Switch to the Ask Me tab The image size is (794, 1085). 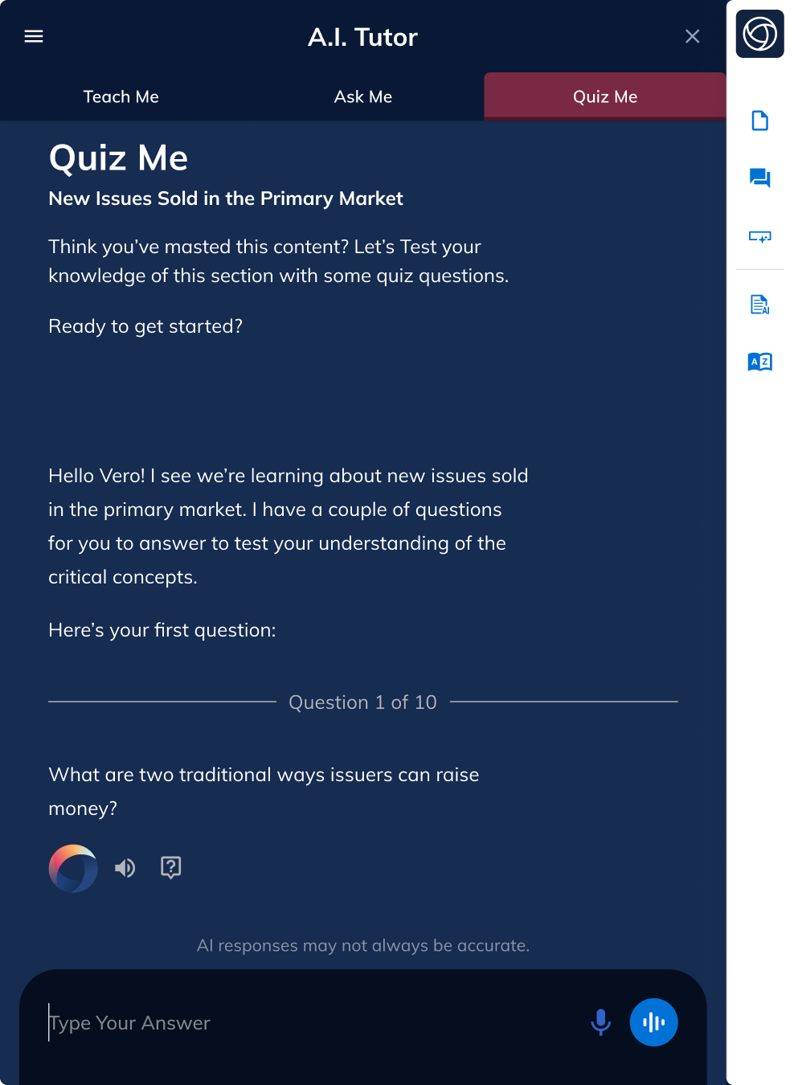(x=363, y=96)
